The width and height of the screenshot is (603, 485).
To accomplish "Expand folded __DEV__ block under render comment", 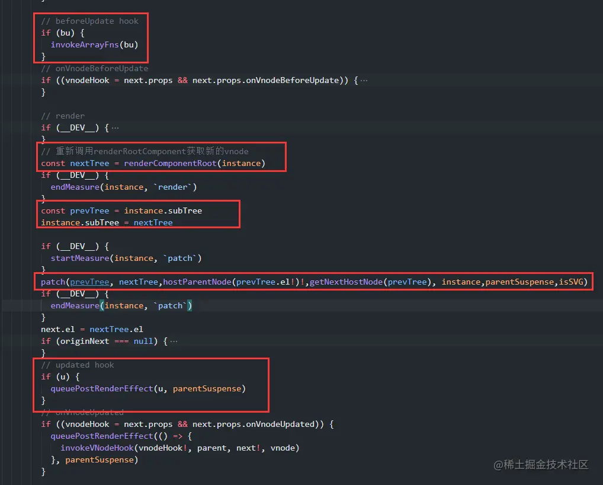I will (x=115, y=128).
